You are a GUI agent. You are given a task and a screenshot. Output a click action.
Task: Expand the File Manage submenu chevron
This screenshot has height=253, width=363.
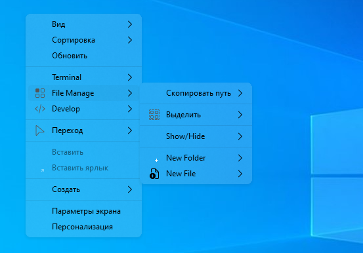(x=130, y=93)
